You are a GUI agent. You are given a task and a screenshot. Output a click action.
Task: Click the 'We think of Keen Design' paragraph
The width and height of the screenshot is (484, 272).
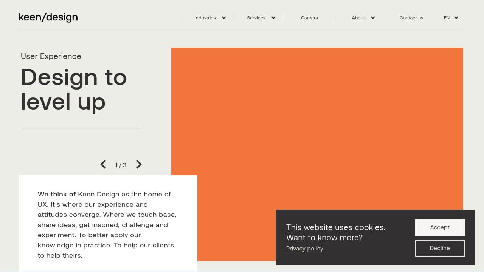(x=107, y=225)
